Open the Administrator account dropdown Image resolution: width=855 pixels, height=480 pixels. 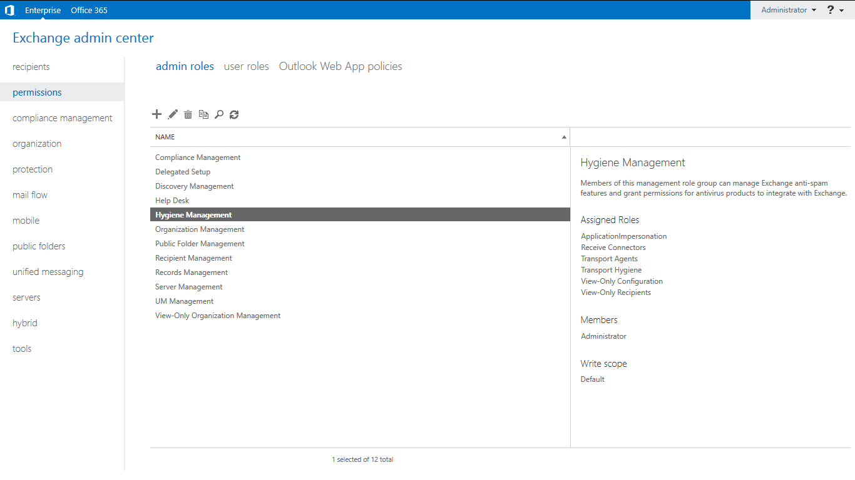788,10
